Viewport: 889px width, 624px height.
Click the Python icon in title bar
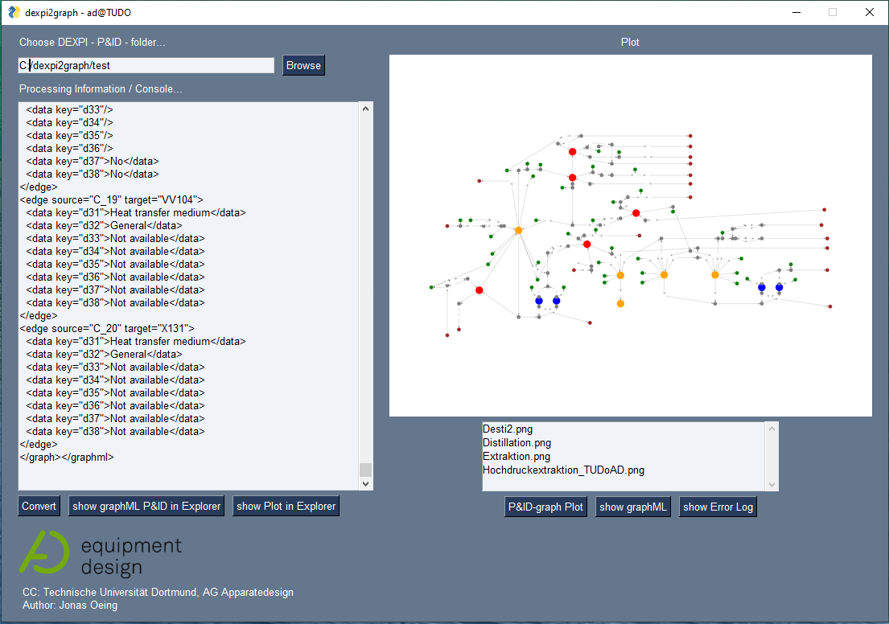pyautogui.click(x=14, y=12)
